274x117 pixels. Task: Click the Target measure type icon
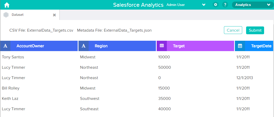point(162,46)
